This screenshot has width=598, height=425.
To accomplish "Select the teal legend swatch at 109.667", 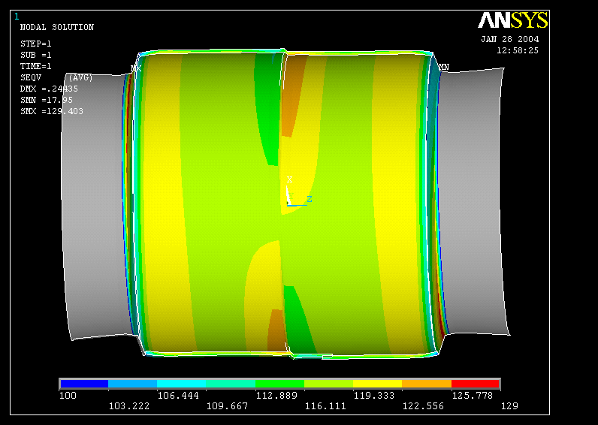I will [231, 384].
